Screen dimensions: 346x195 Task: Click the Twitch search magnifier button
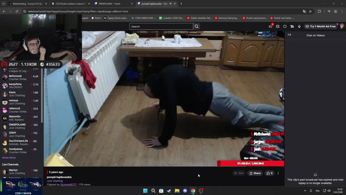click(197, 27)
